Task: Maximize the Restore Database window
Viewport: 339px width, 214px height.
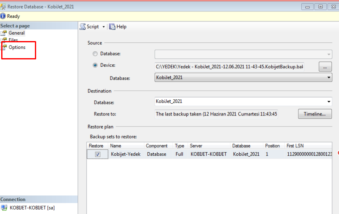Action: [x=320, y=7]
